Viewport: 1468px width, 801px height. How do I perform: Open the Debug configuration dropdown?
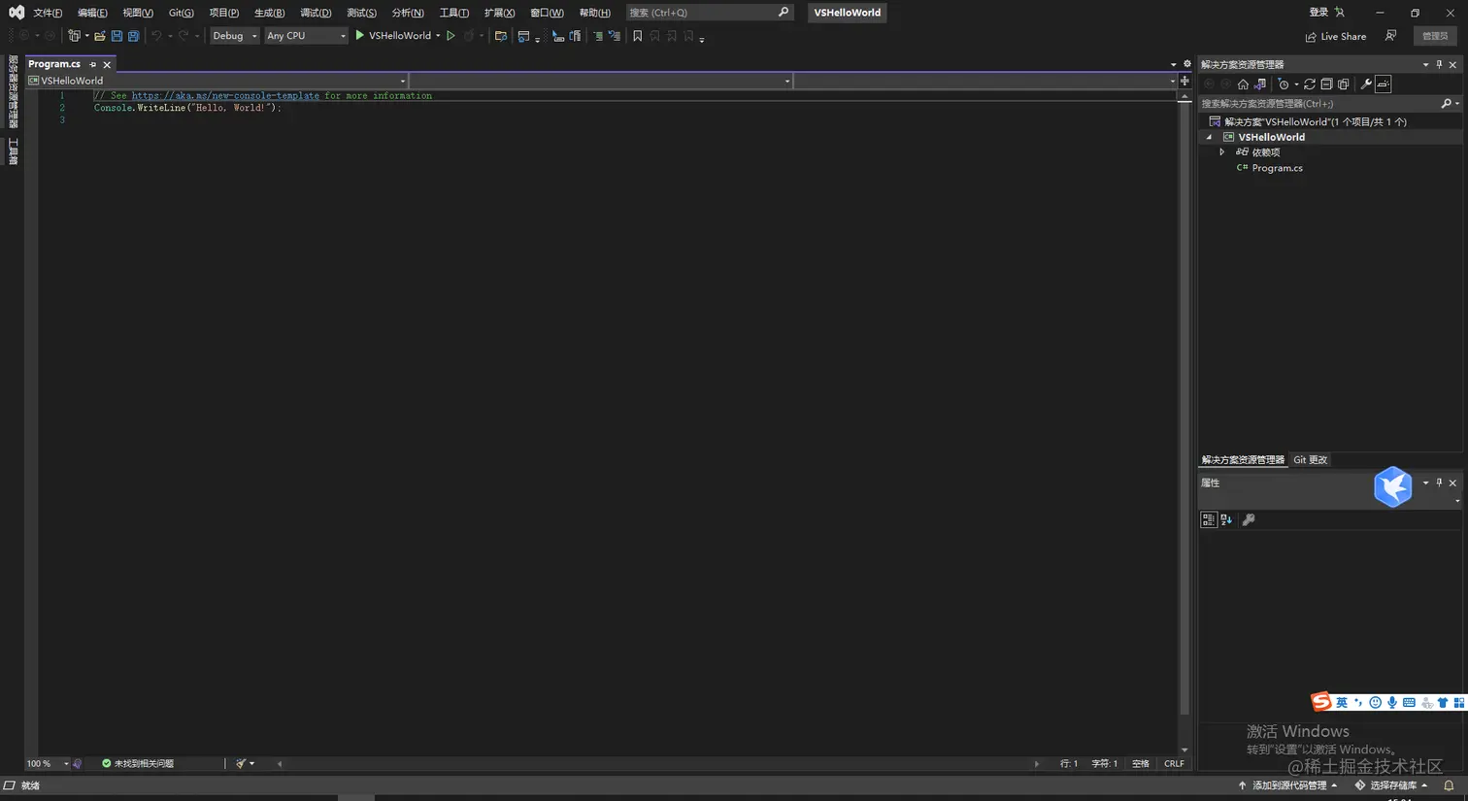pos(235,36)
